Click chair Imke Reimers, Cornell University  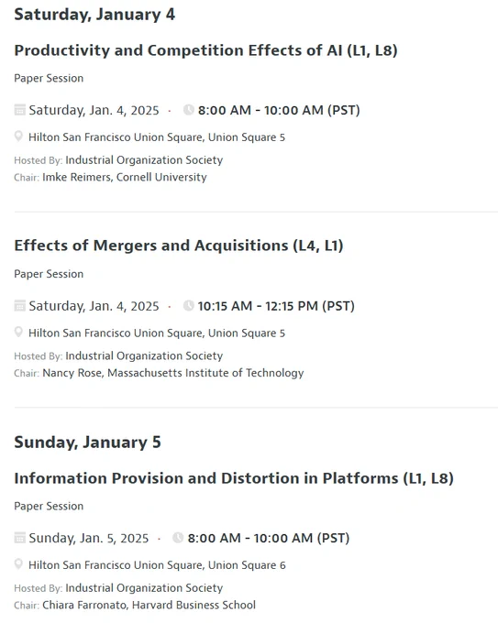coord(125,177)
